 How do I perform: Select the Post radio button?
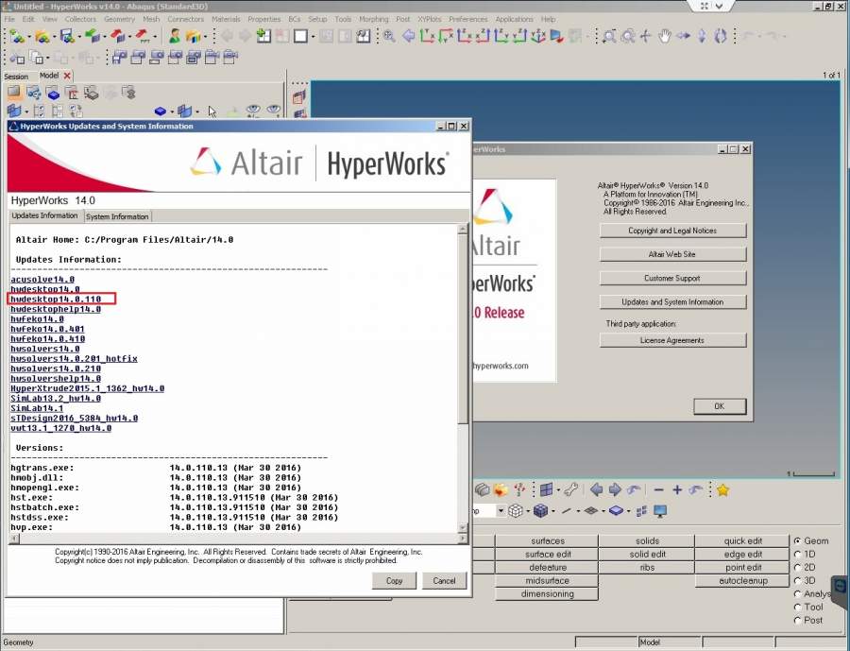point(797,620)
